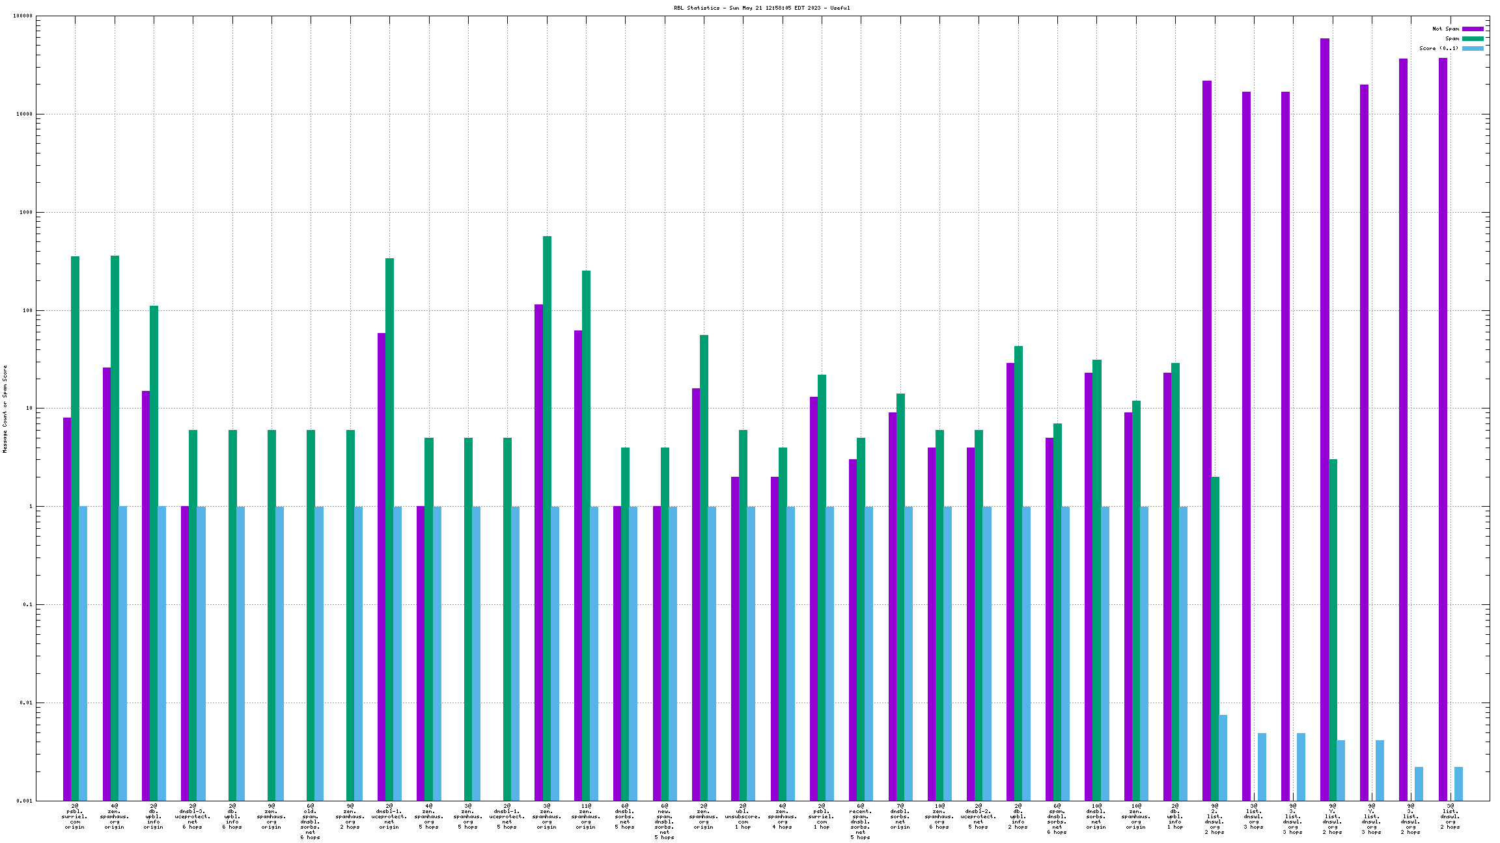The width and height of the screenshot is (1500, 843).
Task: Click the purple Not Spam legend swatch
Action: pos(1473,29)
